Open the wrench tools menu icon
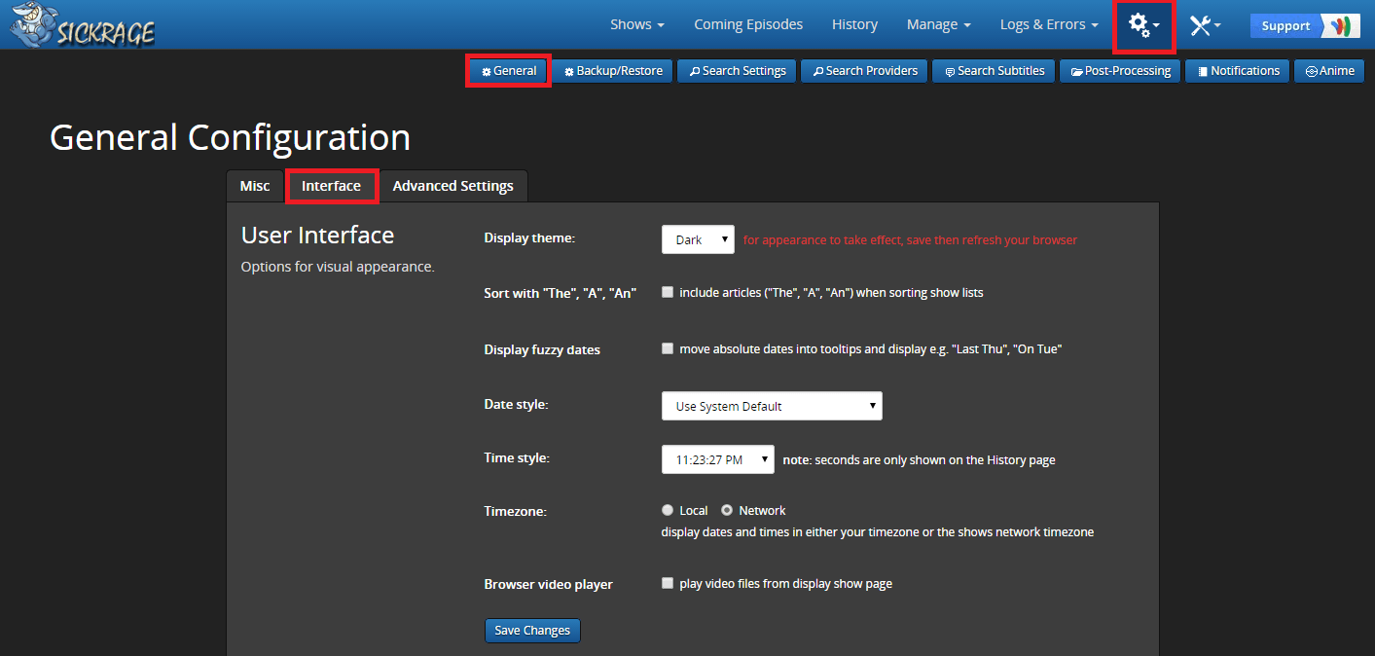 click(1205, 25)
